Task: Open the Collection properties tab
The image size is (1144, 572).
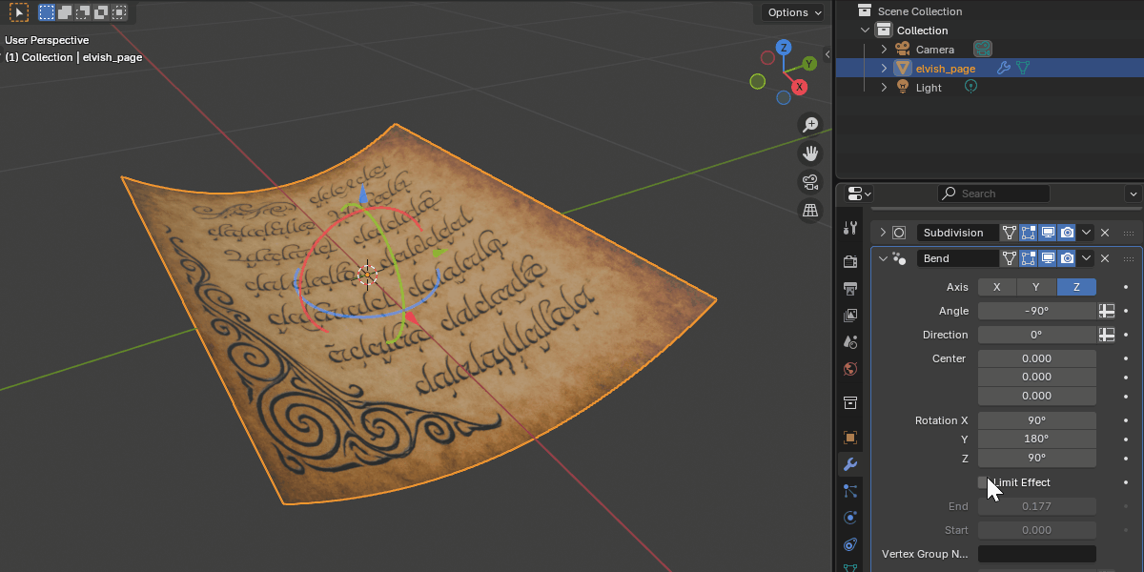Action: (x=849, y=402)
